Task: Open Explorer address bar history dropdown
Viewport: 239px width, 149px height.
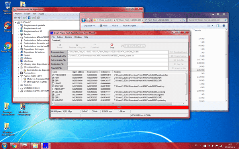Action: point(180,20)
